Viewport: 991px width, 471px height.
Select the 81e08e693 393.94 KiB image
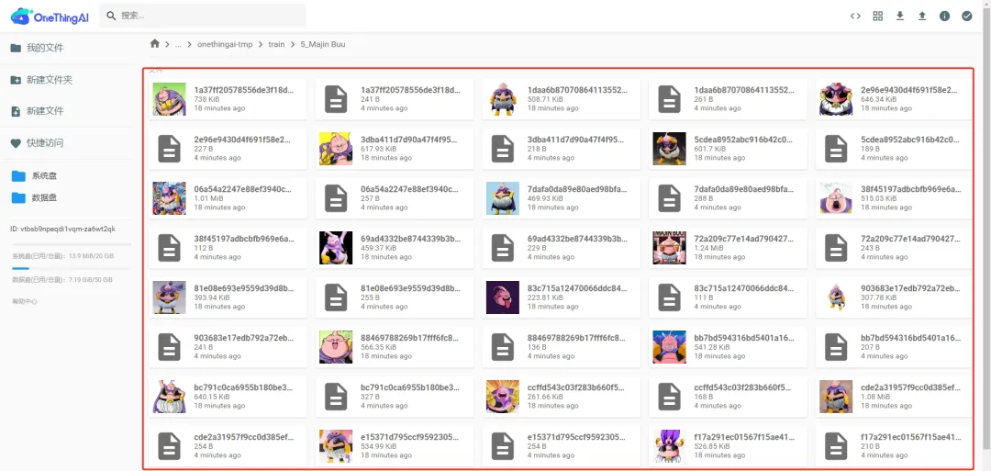170,297
